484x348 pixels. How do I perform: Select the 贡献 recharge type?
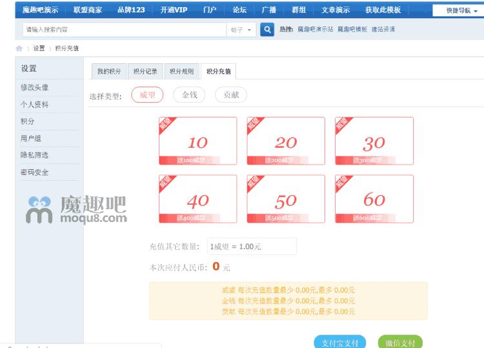click(x=231, y=95)
